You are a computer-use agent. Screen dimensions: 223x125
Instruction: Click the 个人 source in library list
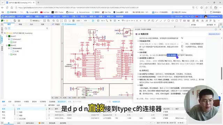[x=3, y=115]
